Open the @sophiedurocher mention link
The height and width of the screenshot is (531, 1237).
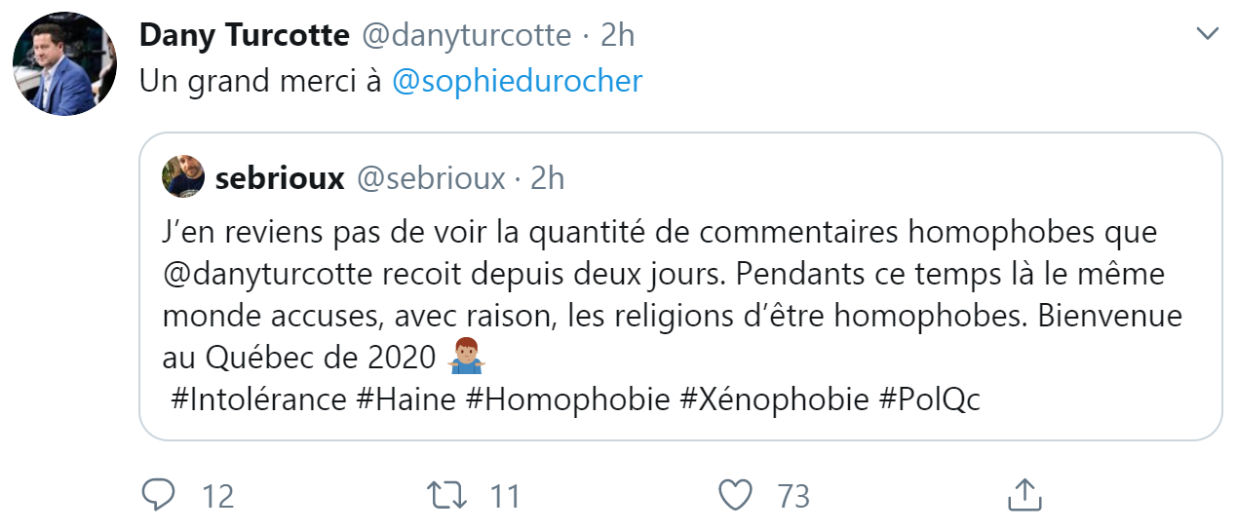517,81
